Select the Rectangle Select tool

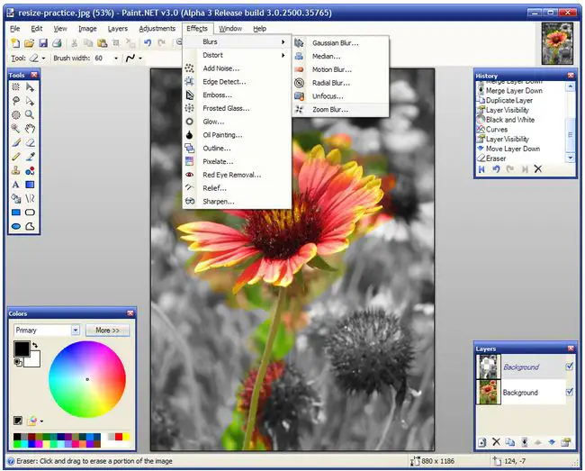[x=15, y=87]
